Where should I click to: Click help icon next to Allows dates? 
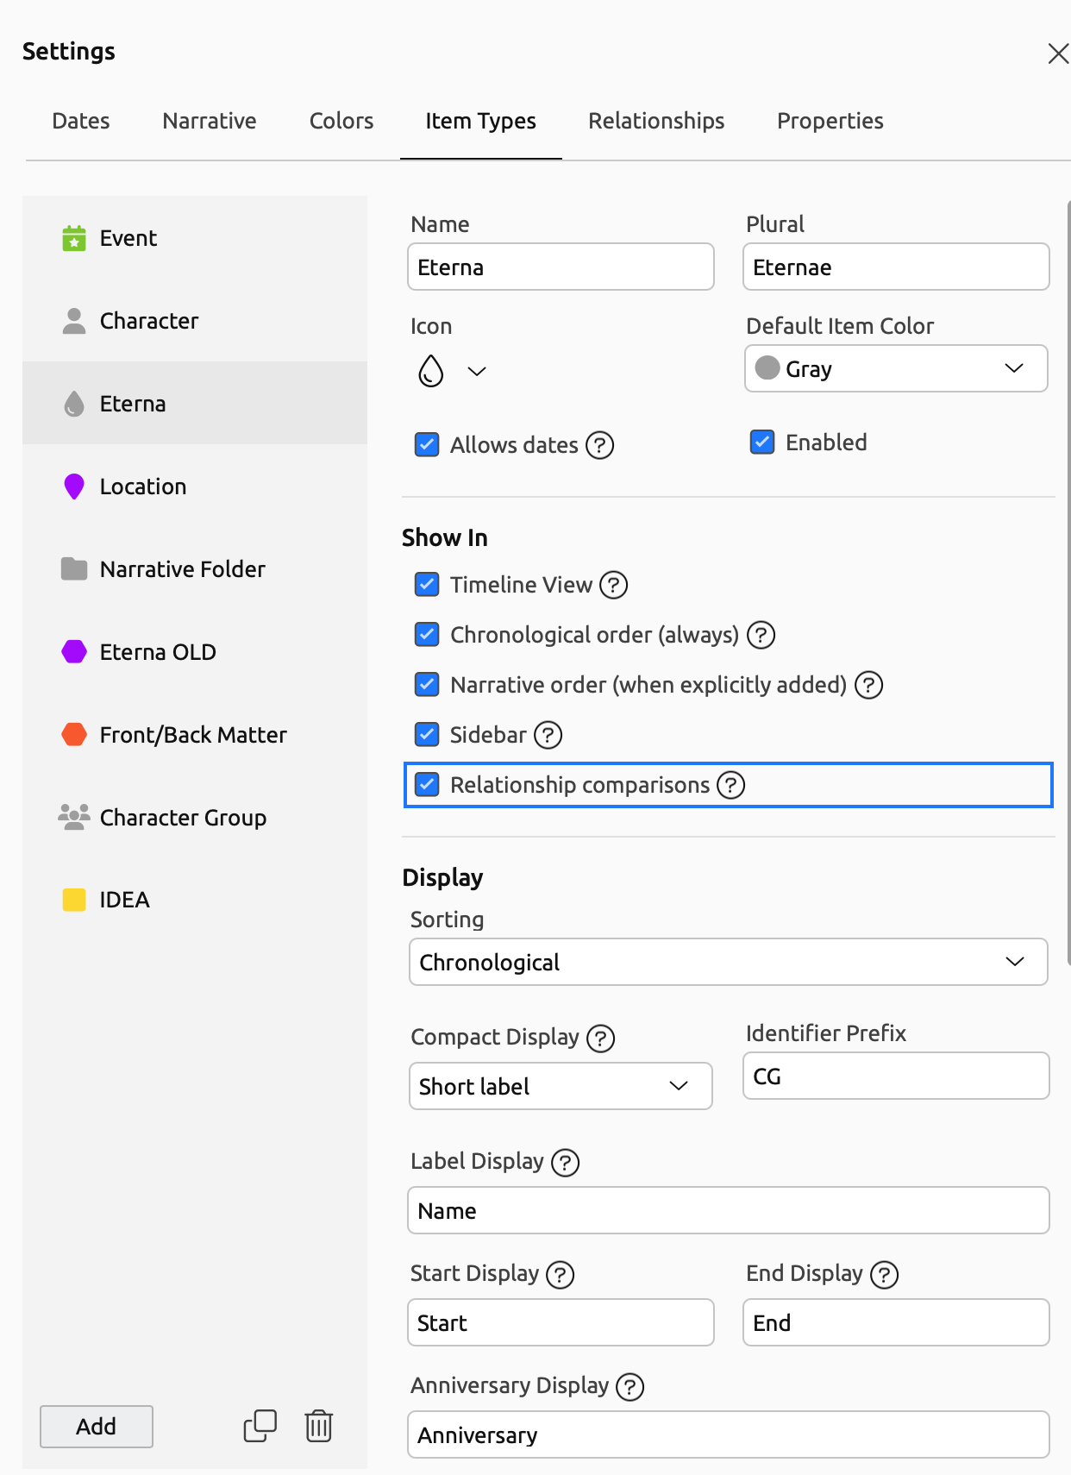coord(599,445)
